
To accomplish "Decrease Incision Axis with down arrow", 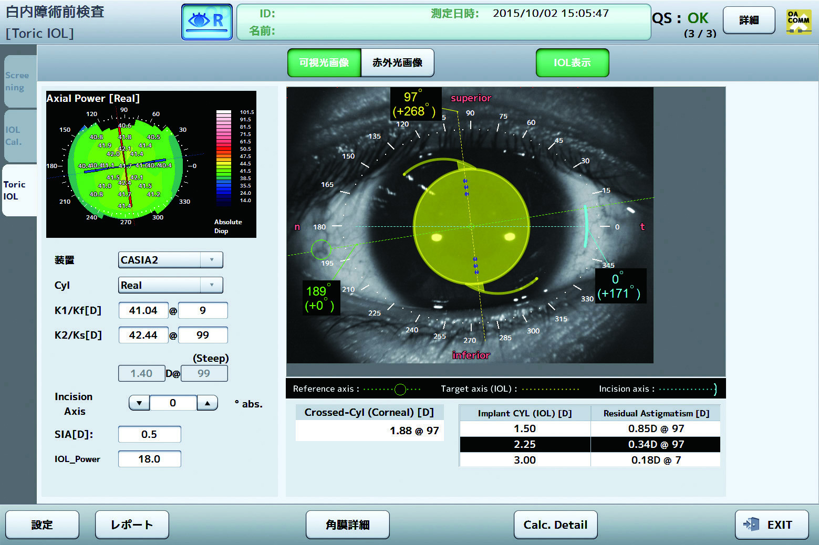I will (139, 403).
